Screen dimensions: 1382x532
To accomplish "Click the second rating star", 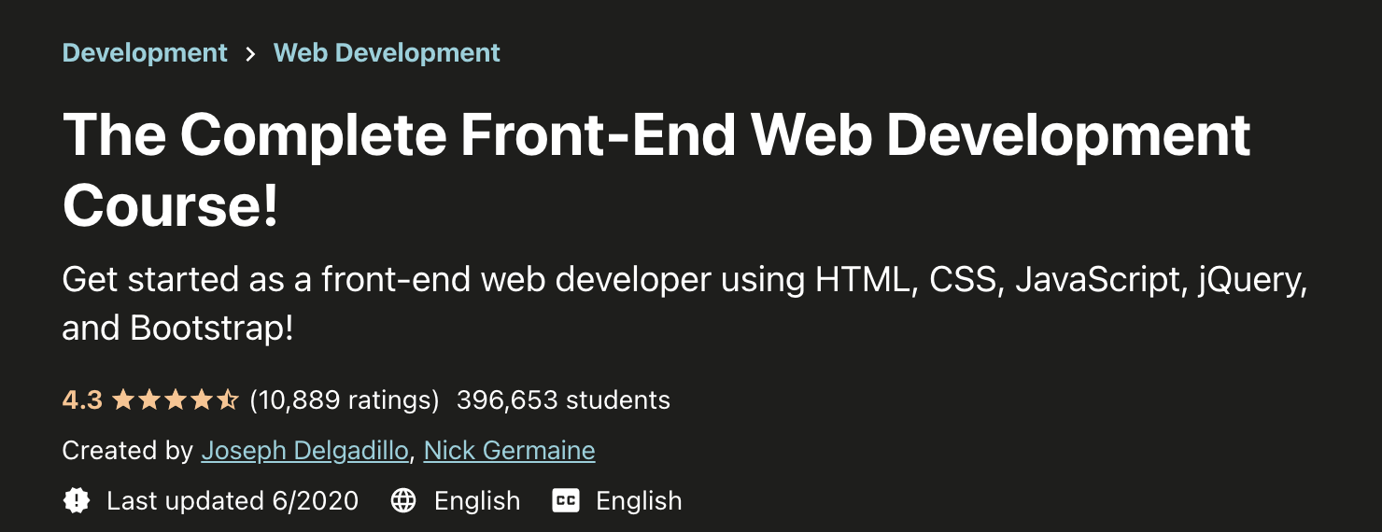I will [149, 401].
